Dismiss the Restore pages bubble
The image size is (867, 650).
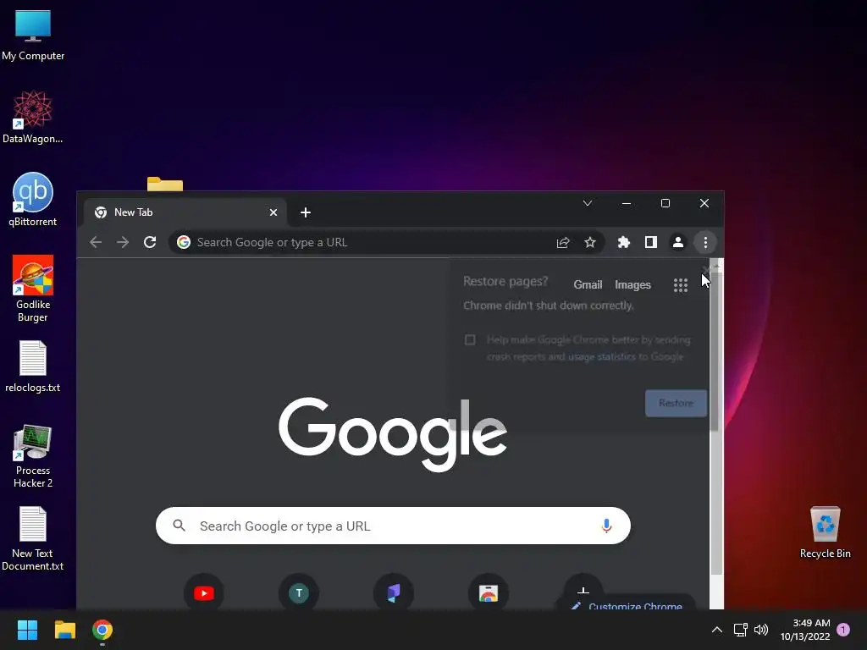pos(706,270)
